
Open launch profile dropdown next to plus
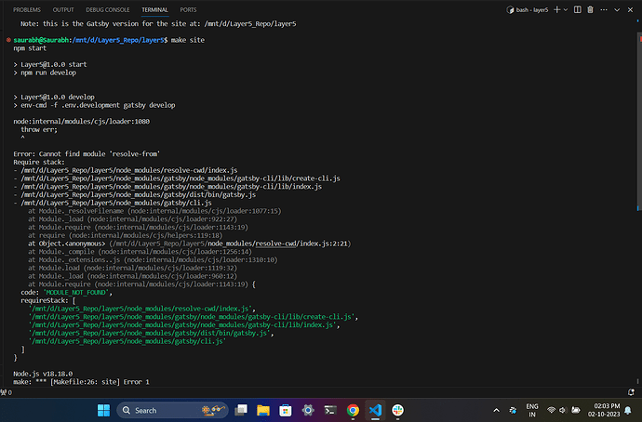[x=566, y=10]
